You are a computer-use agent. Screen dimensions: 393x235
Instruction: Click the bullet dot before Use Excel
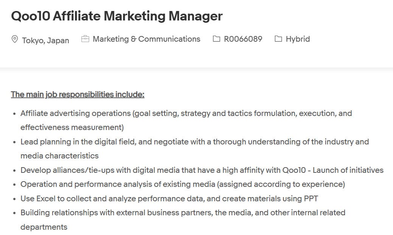click(14, 199)
